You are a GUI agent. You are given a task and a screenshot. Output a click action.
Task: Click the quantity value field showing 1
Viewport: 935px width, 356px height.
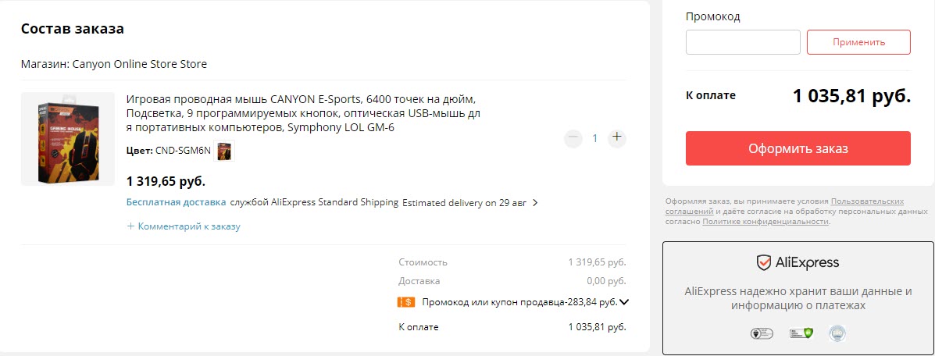(x=594, y=138)
